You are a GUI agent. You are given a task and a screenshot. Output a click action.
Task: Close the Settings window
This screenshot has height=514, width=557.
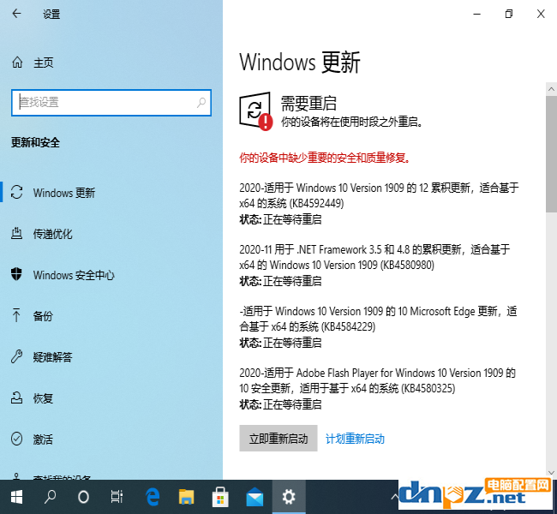click(541, 14)
